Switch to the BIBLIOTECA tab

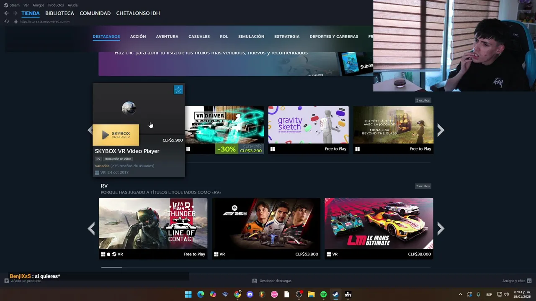point(59,13)
